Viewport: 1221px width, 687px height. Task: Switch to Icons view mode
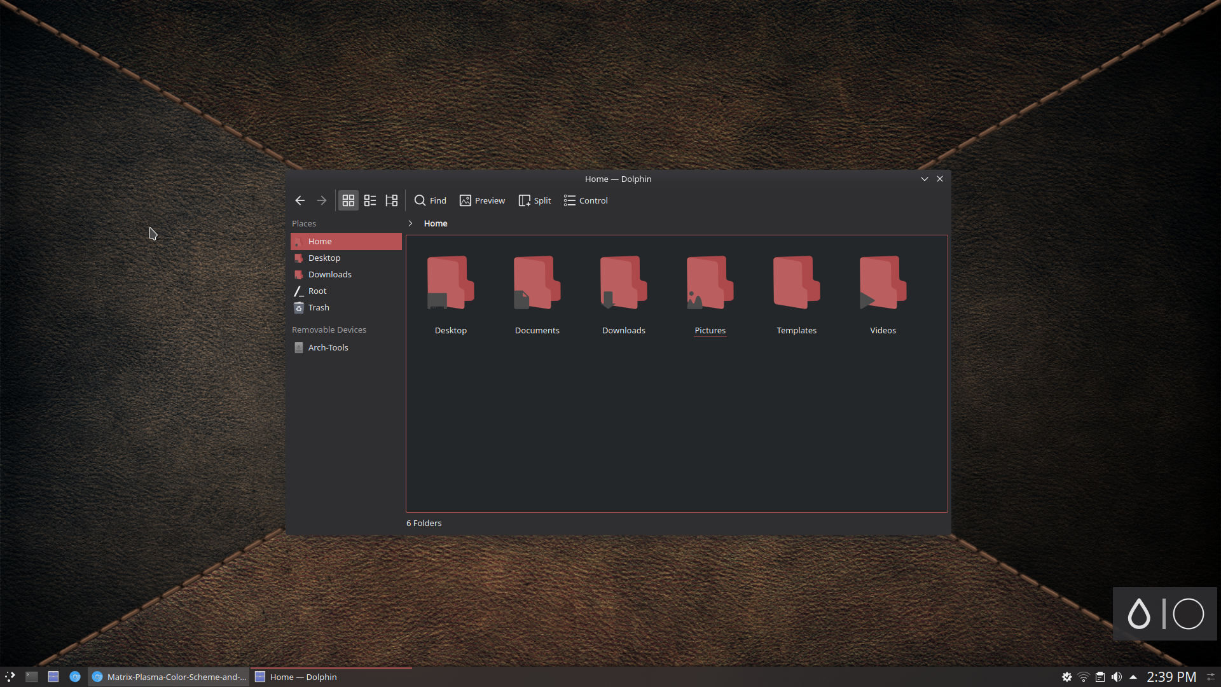348,200
